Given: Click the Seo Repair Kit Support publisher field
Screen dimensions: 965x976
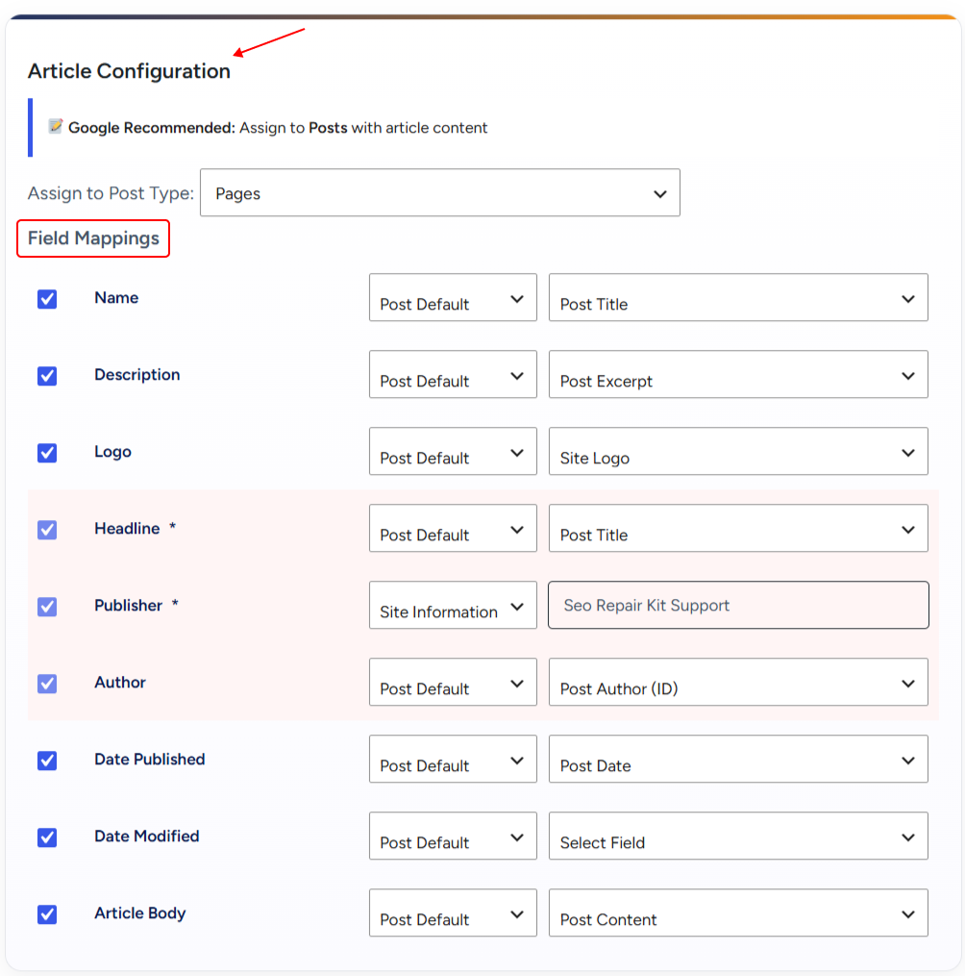Looking at the screenshot, I should point(738,605).
